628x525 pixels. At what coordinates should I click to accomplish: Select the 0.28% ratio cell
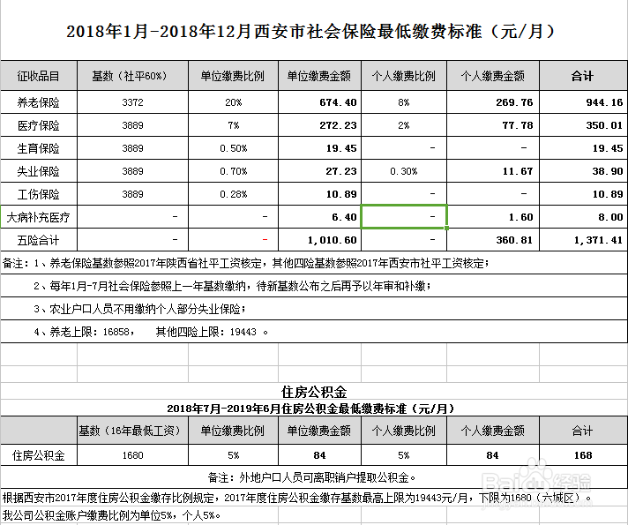pos(233,194)
